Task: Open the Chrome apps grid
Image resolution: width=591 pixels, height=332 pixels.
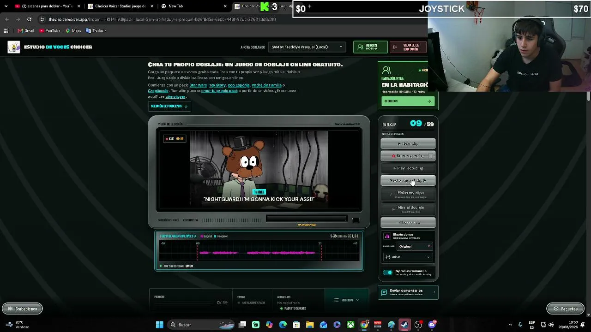Action: pyautogui.click(x=6, y=31)
